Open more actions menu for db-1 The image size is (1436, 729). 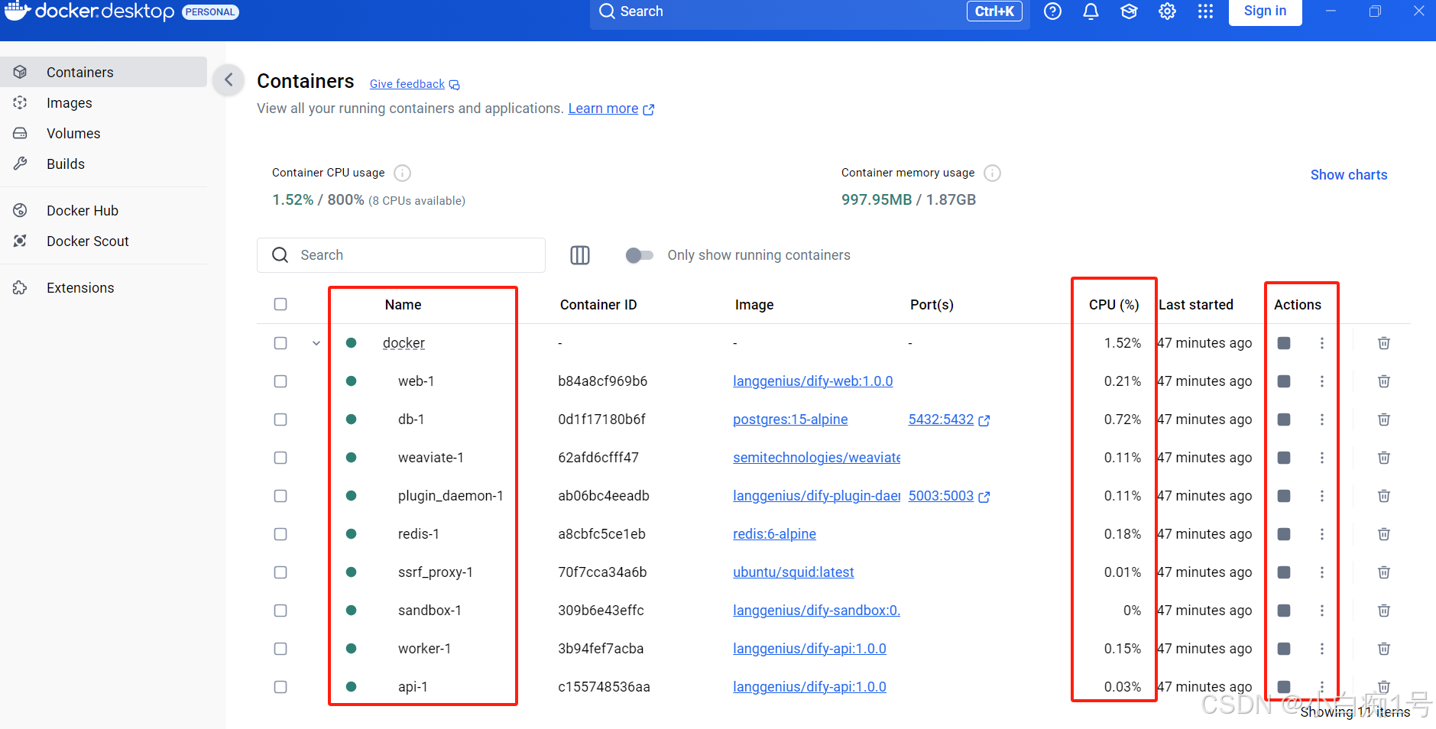pyautogui.click(x=1322, y=420)
